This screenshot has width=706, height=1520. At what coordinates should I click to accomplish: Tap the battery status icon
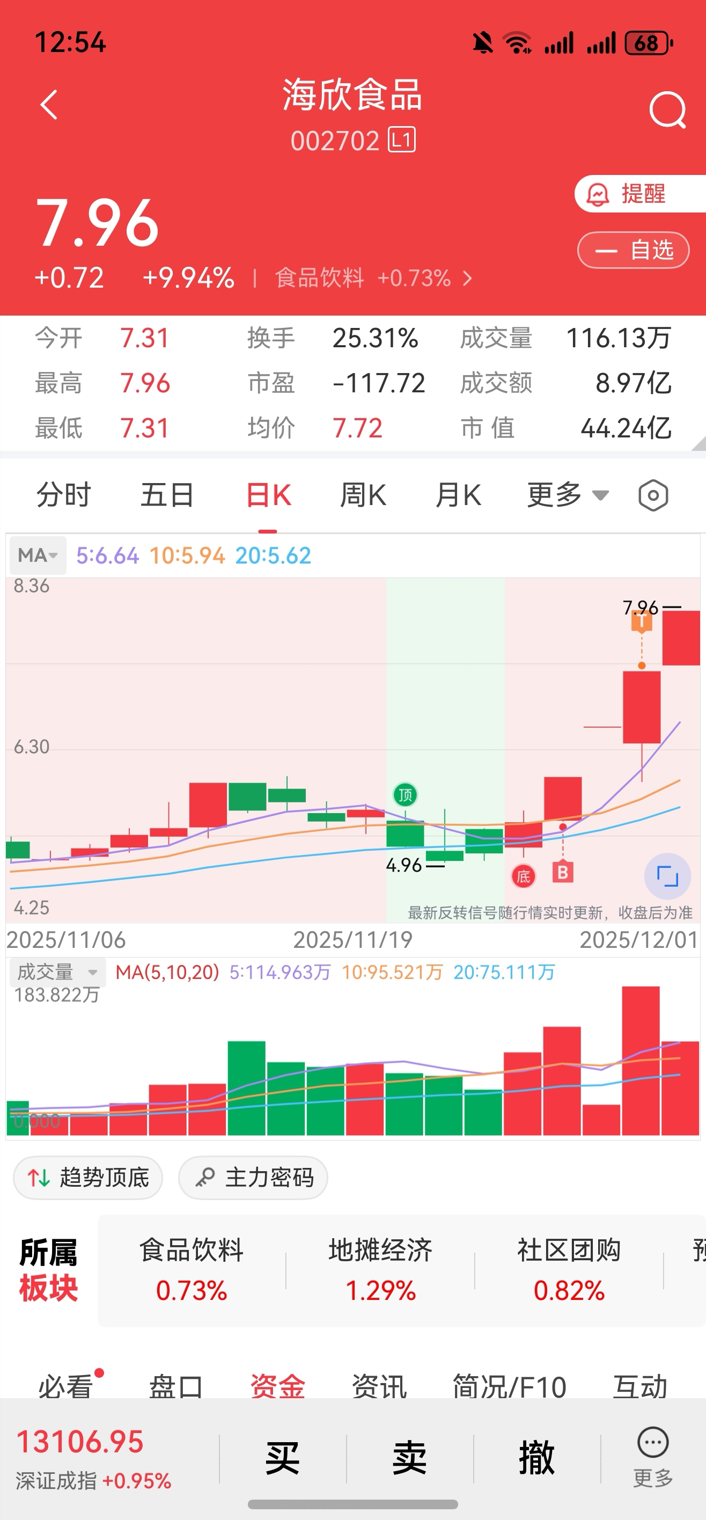tap(649, 43)
